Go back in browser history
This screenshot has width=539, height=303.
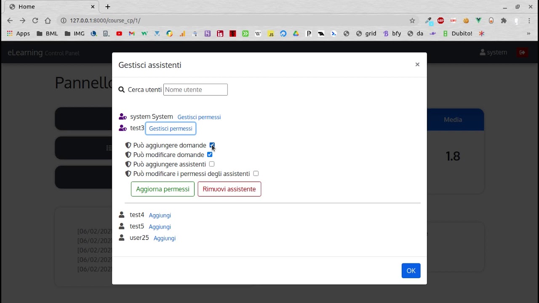point(10,21)
